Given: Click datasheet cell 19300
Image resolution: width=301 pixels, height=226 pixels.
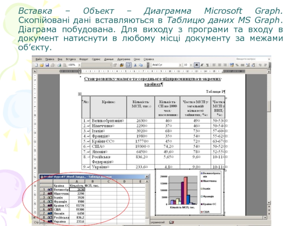Looking at the screenshot, I should pyautogui.click(x=77, y=209).
